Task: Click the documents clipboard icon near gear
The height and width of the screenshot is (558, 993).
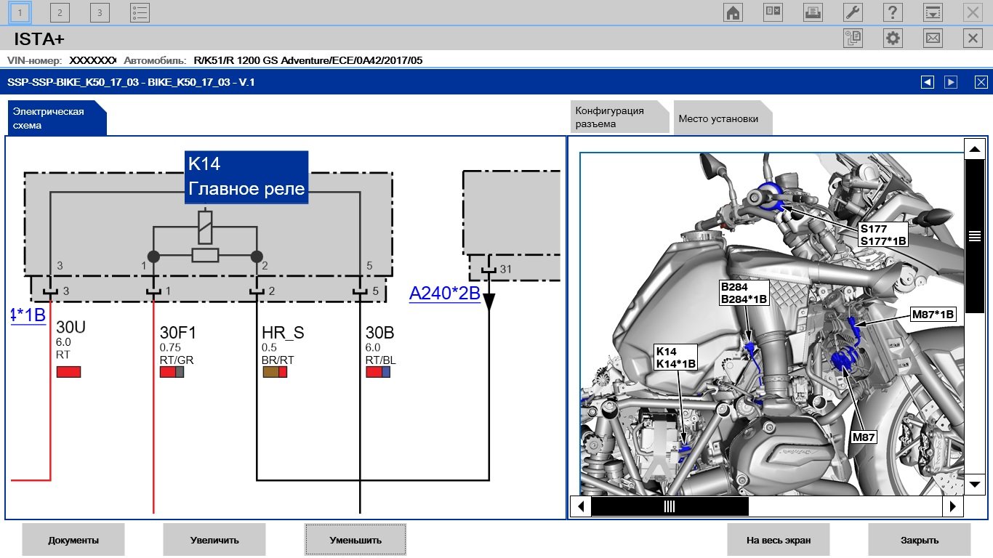Action: click(x=853, y=39)
